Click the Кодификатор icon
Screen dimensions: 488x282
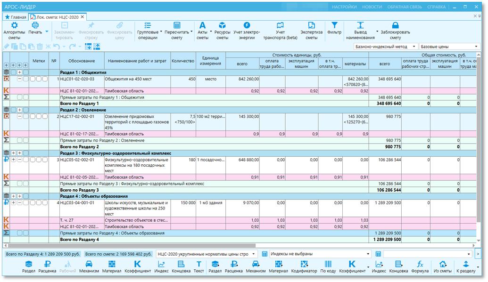click(304, 264)
